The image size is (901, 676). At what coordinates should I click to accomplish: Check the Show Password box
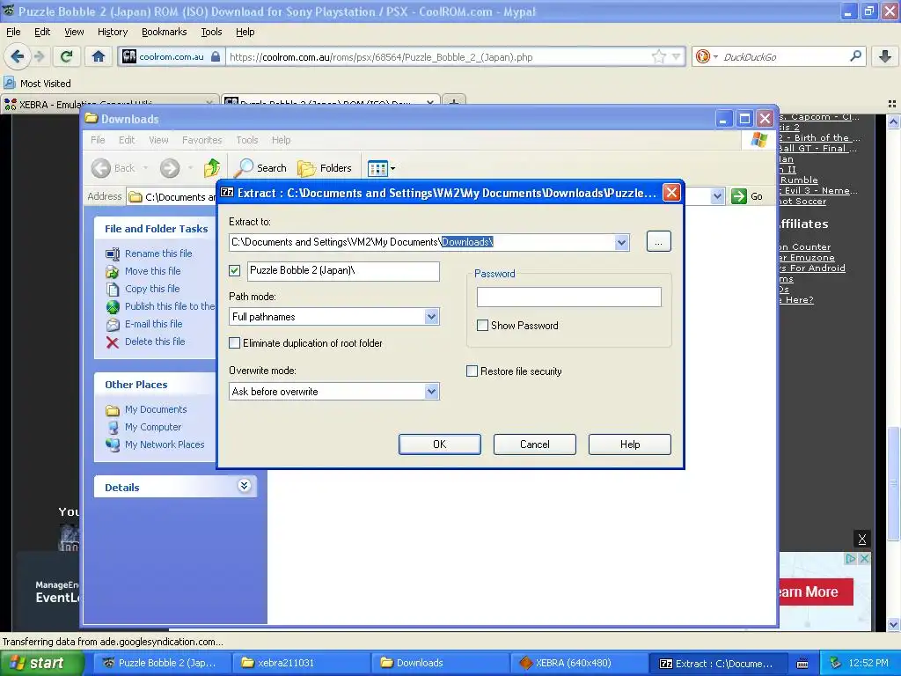pyautogui.click(x=483, y=326)
